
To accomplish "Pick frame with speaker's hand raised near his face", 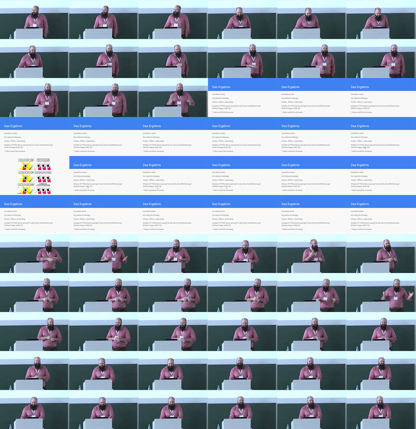I will pos(312,253).
